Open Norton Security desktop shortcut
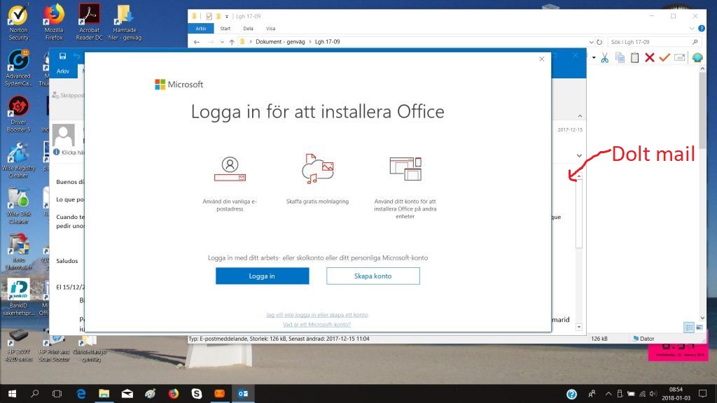The height and width of the screenshot is (403, 717). tap(18, 22)
